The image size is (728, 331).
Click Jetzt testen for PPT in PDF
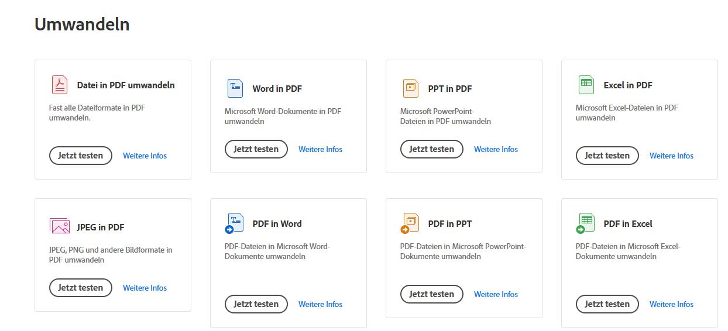point(432,149)
